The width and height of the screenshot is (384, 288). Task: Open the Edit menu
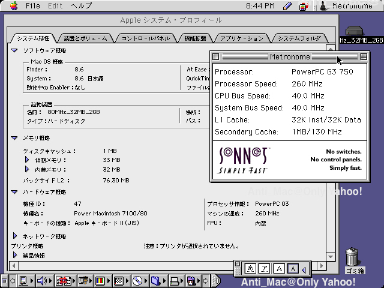[x=55, y=5]
